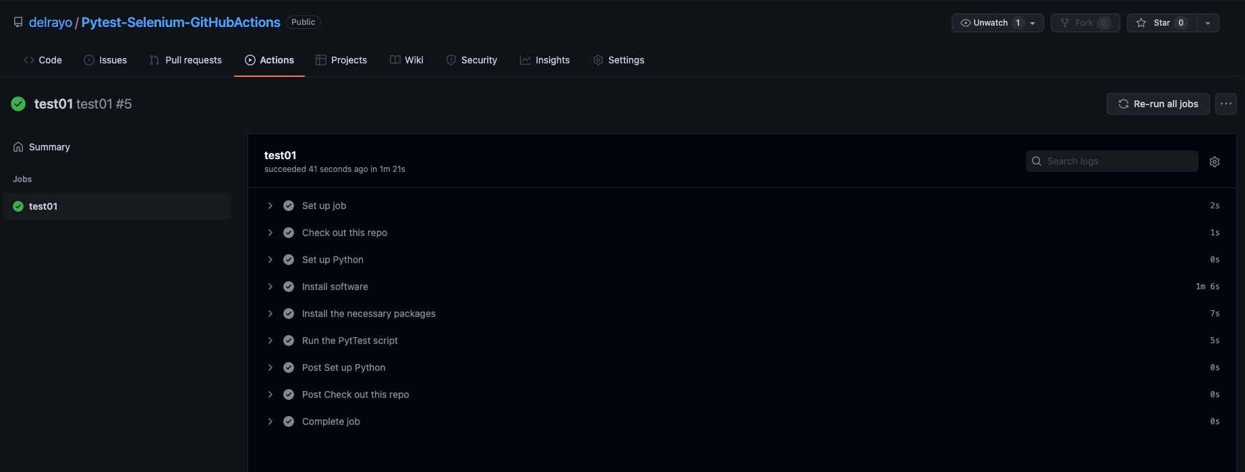
Task: Click the success checkmark beside Complete job
Action: coord(289,421)
